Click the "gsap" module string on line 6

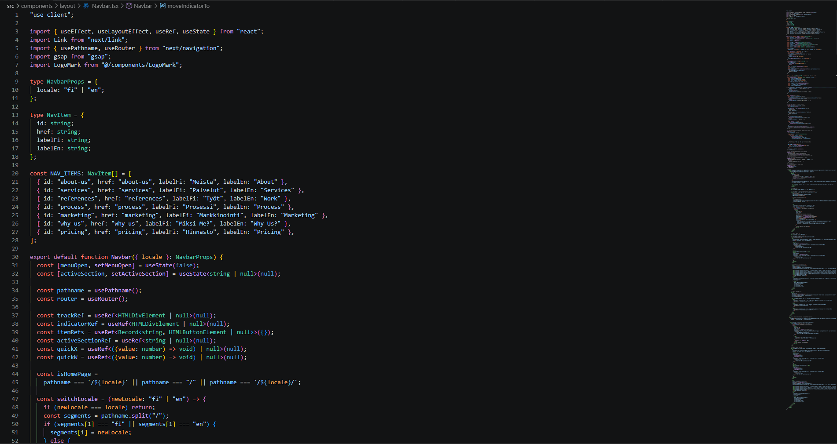(x=98, y=57)
